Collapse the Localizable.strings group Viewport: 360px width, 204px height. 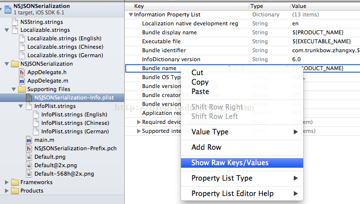tap(6, 30)
